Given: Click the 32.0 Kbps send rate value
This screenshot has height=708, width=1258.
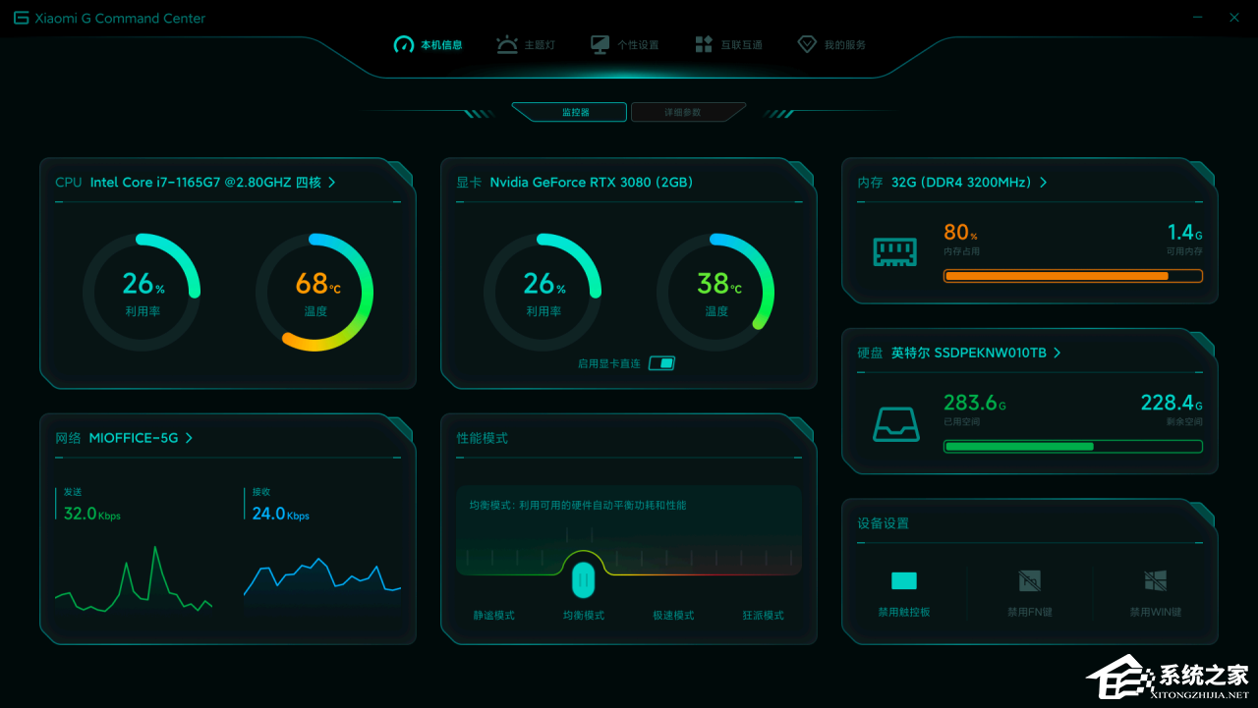Looking at the screenshot, I should 91,514.
